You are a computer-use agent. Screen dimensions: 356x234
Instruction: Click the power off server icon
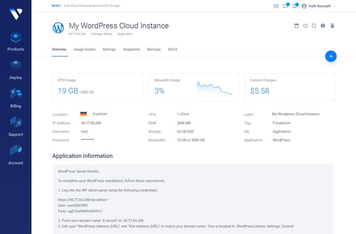point(305,25)
